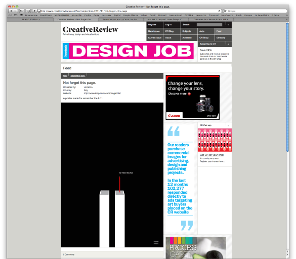
Task: Click the Subscribe to CR heading
Action: click(x=207, y=44)
